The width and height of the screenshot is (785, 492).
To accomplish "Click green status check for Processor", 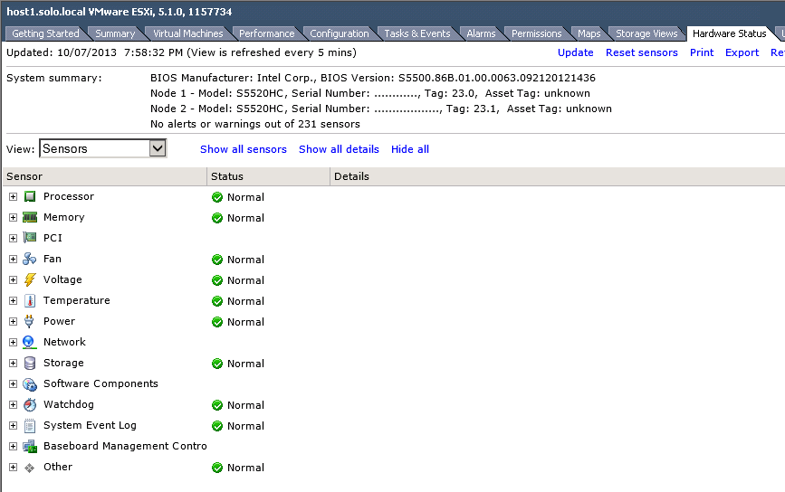I will click(x=217, y=197).
